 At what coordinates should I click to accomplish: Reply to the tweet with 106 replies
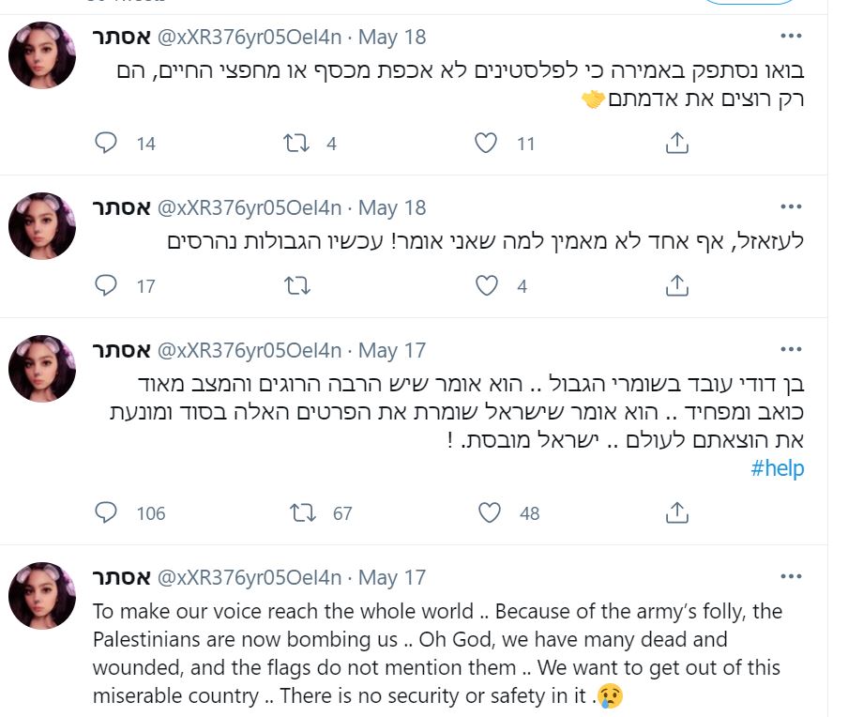pyautogui.click(x=106, y=513)
